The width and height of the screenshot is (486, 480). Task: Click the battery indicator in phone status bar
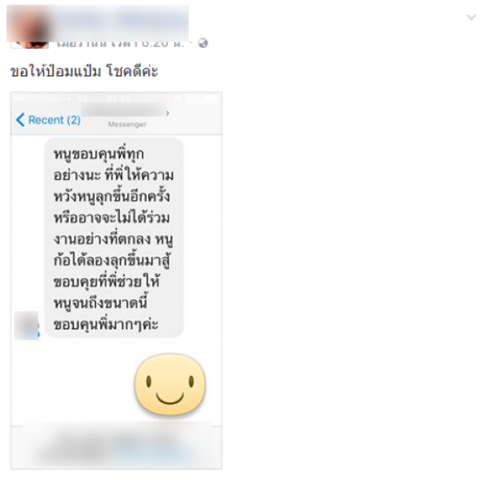(209, 99)
